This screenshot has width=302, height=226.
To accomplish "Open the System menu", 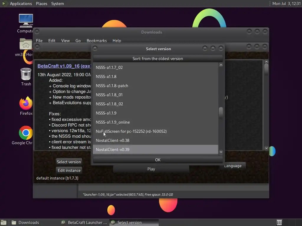I will (58, 4).
